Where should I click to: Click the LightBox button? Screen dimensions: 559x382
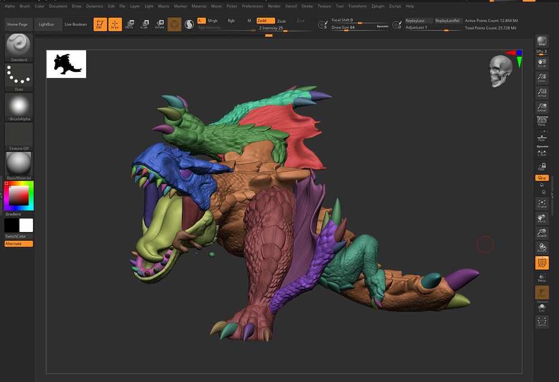(46, 24)
